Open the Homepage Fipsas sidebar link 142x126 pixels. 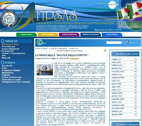pyautogui.click(x=10, y=44)
